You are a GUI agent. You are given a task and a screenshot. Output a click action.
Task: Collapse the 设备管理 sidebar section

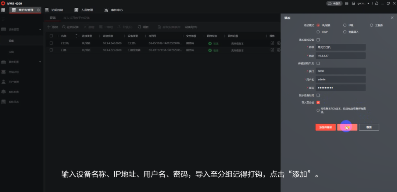coord(40,29)
